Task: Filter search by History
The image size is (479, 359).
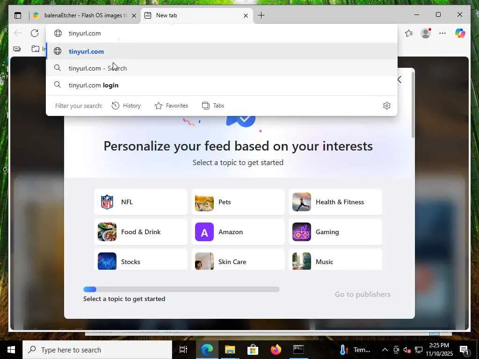Action: 126,106
